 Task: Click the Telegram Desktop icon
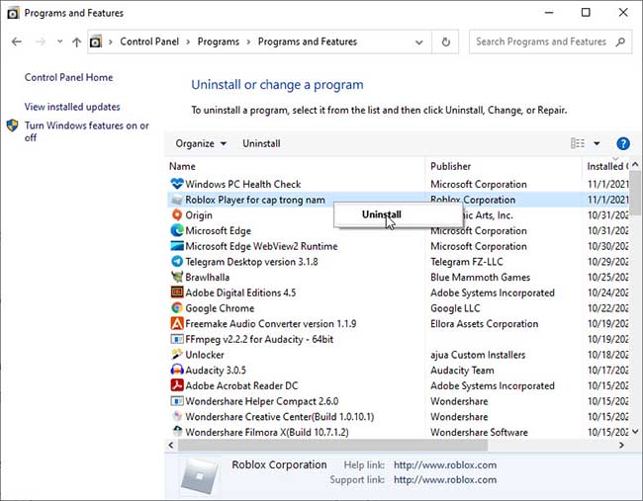pyautogui.click(x=177, y=261)
